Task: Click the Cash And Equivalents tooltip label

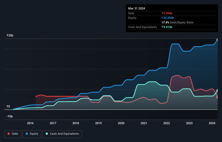Action: tap(143, 27)
